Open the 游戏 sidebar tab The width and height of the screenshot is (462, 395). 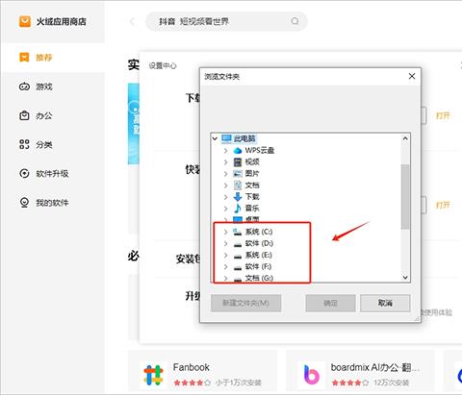click(53, 86)
